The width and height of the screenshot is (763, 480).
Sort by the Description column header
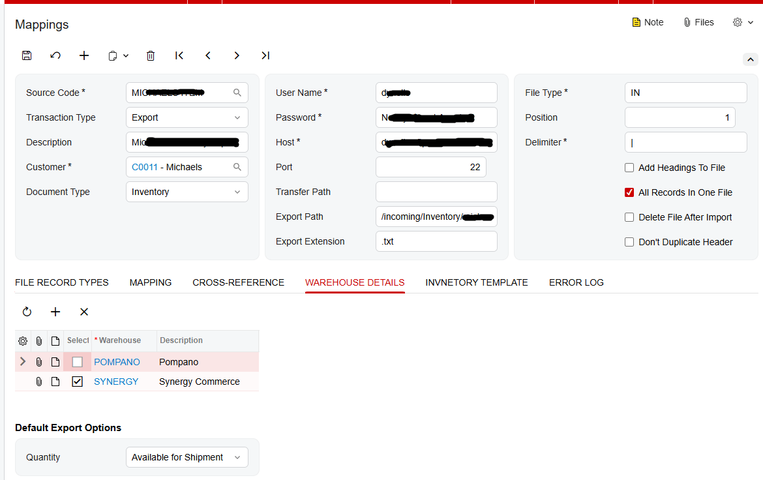[x=208, y=340]
